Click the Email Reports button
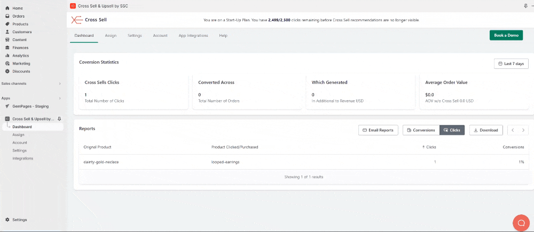 coord(378,130)
